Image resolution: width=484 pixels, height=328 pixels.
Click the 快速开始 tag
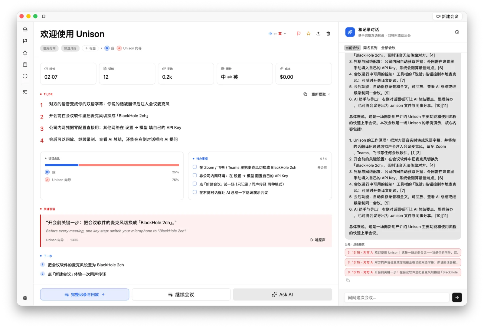[70, 48]
